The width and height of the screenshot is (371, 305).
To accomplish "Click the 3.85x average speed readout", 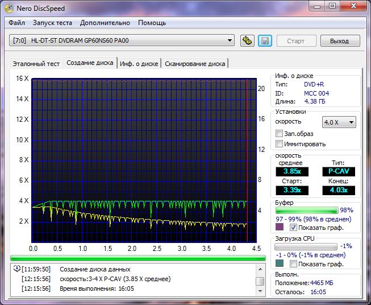I will [x=292, y=171].
